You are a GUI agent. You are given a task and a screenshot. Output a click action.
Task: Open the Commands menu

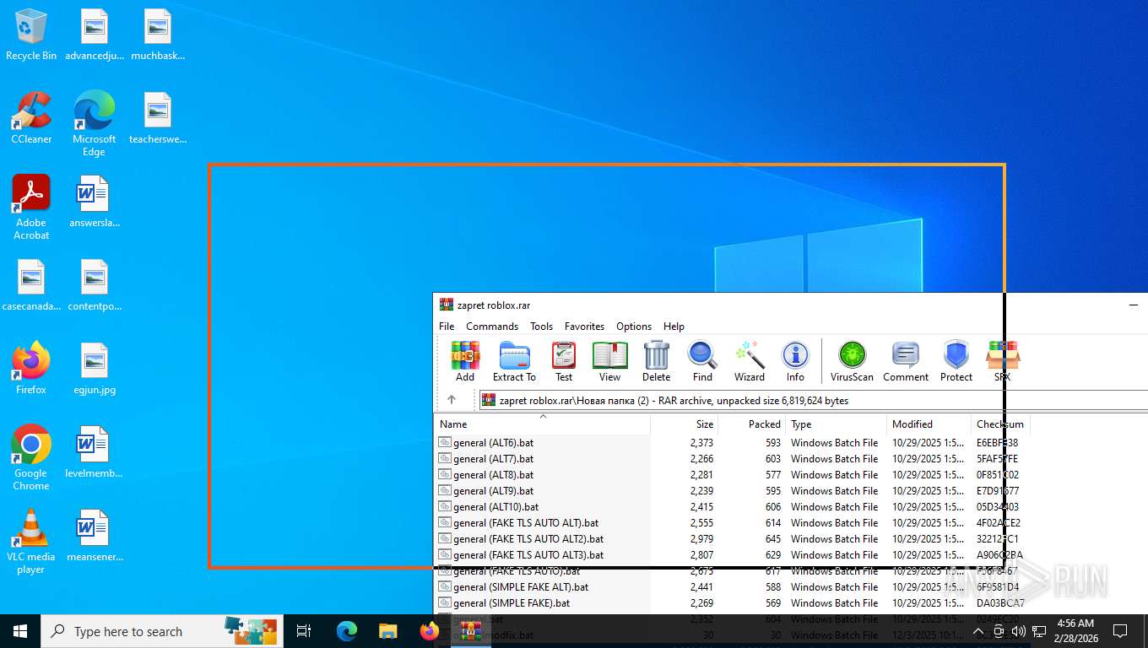[492, 327]
